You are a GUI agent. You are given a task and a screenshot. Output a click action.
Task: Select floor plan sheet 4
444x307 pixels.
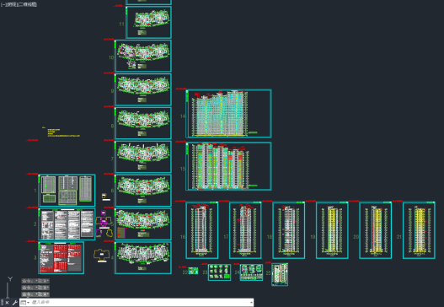coord(143,258)
